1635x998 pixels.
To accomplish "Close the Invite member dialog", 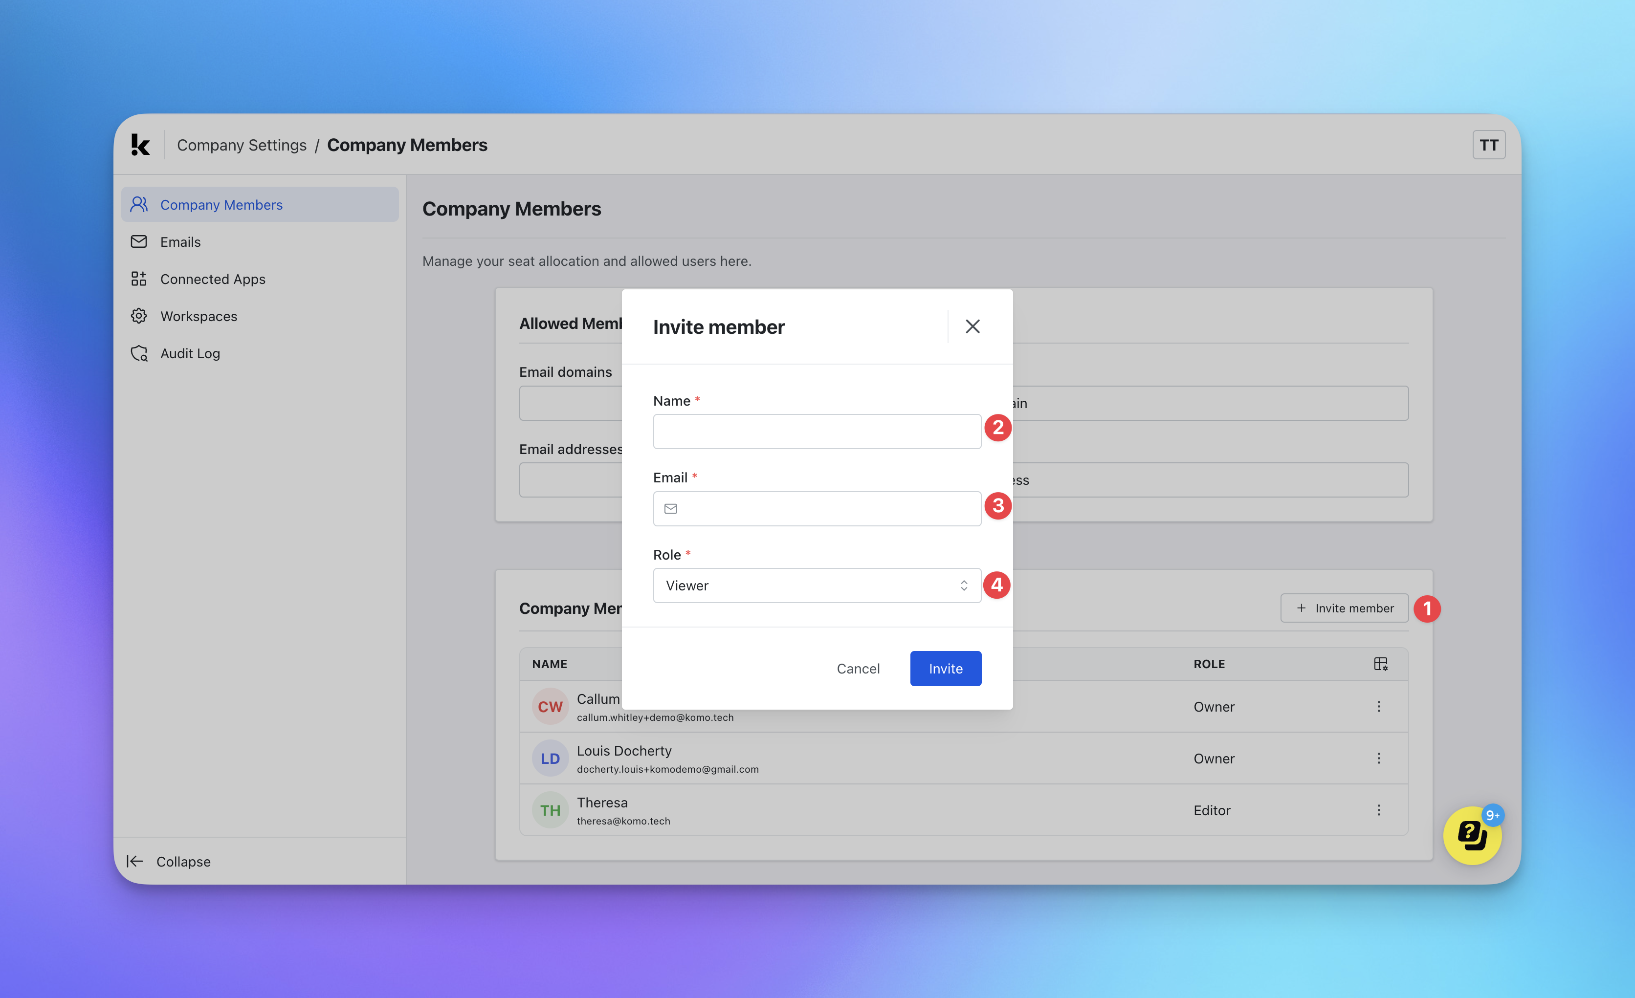I will click(972, 326).
